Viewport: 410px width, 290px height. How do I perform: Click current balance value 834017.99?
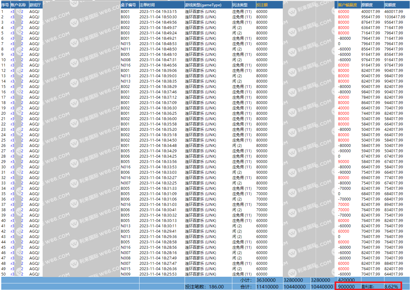tap(394, 210)
